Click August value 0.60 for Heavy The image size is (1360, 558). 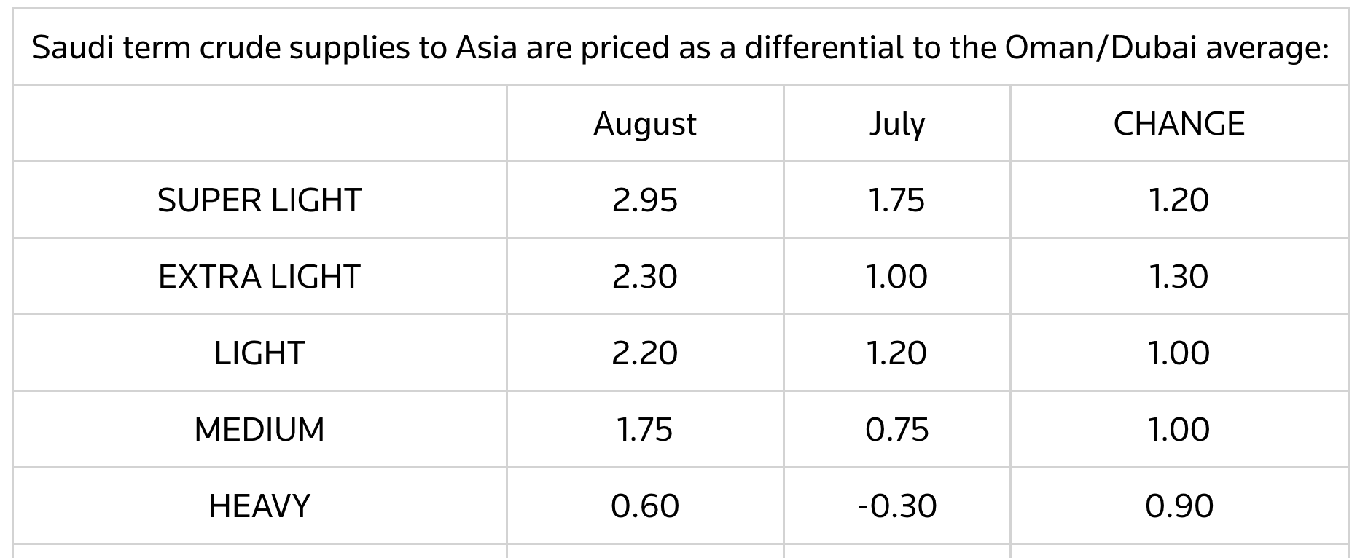coord(645,506)
